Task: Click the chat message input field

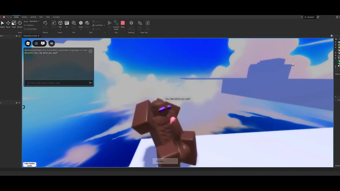Action: tap(57, 83)
